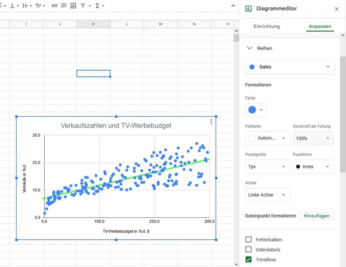346x267 pixels.
Task: Open the chart's three-dot options menu
Action: click(x=211, y=122)
